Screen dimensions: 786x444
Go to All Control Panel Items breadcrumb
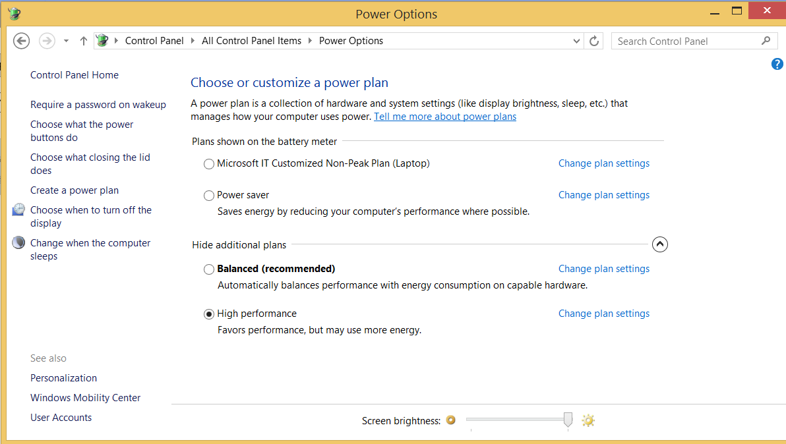pyautogui.click(x=251, y=41)
